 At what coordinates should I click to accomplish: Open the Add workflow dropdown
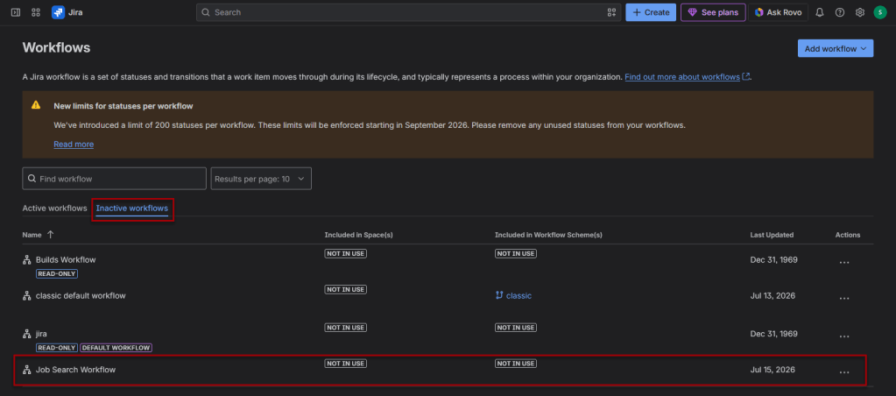[836, 48]
